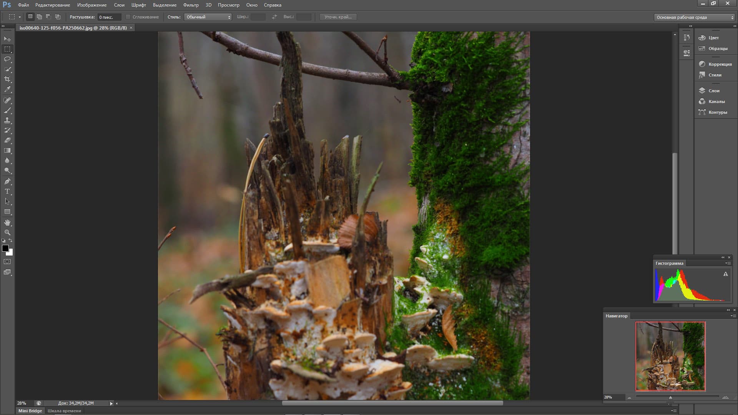Activate the Zoom tool
This screenshot has width=738, height=415.
pos(7,232)
